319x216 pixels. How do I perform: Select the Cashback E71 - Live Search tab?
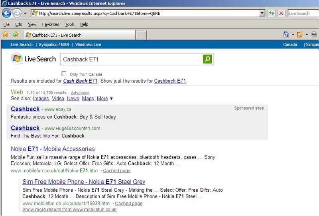coord(79,35)
